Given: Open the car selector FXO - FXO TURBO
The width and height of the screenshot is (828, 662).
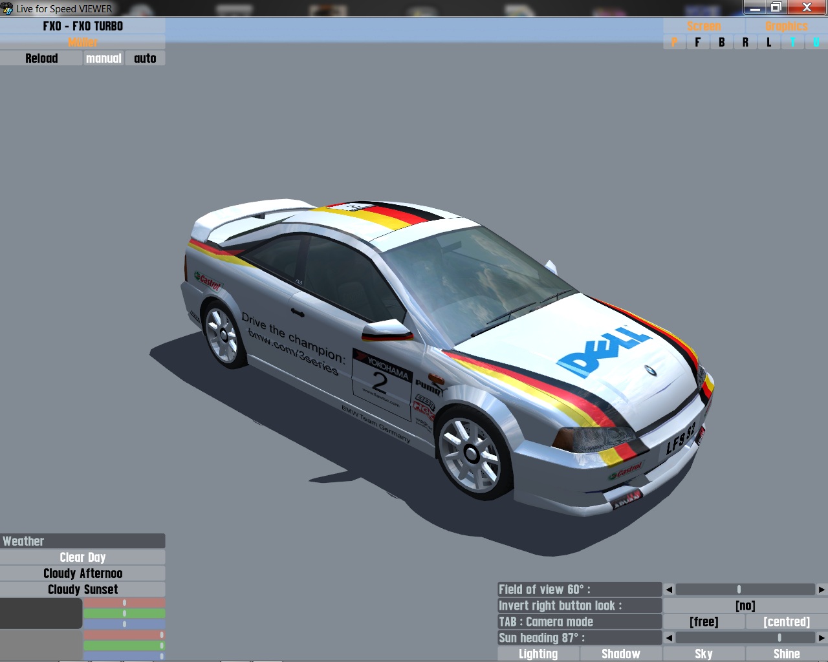Looking at the screenshot, I should [x=83, y=27].
